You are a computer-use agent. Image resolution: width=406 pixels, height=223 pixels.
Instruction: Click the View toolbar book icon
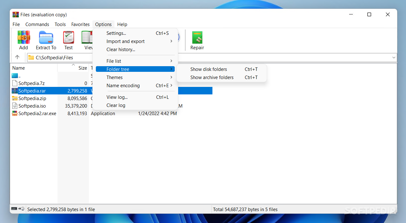tap(87, 37)
